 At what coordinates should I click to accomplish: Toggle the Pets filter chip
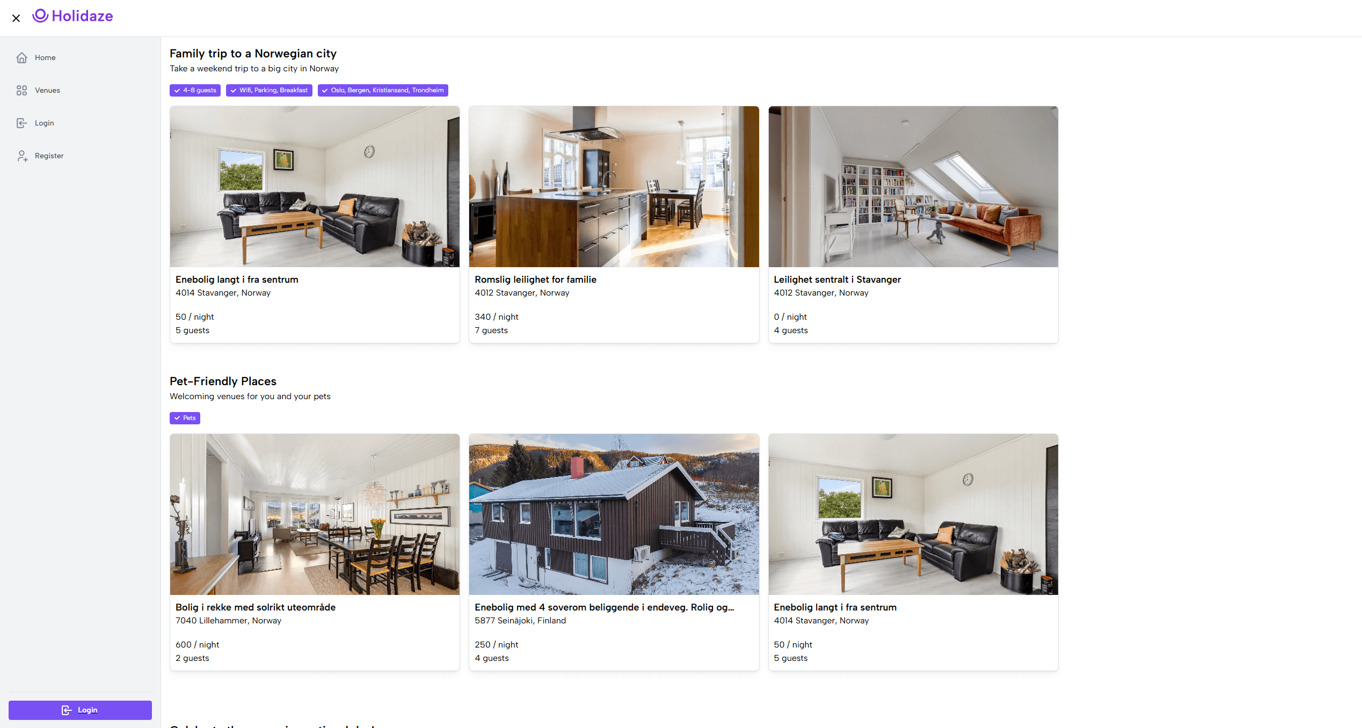click(185, 418)
